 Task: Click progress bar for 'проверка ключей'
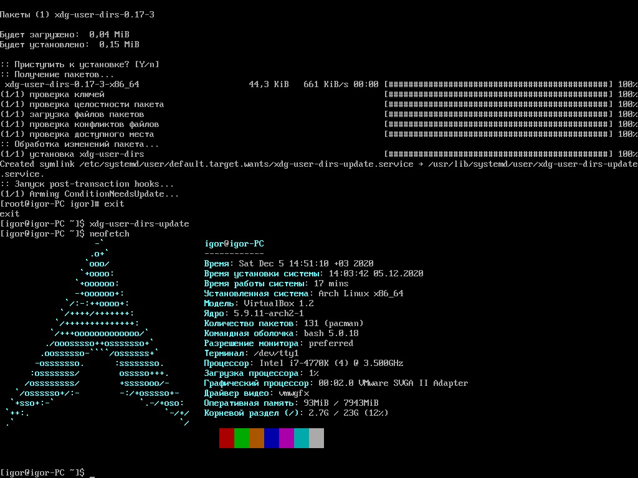[498, 95]
